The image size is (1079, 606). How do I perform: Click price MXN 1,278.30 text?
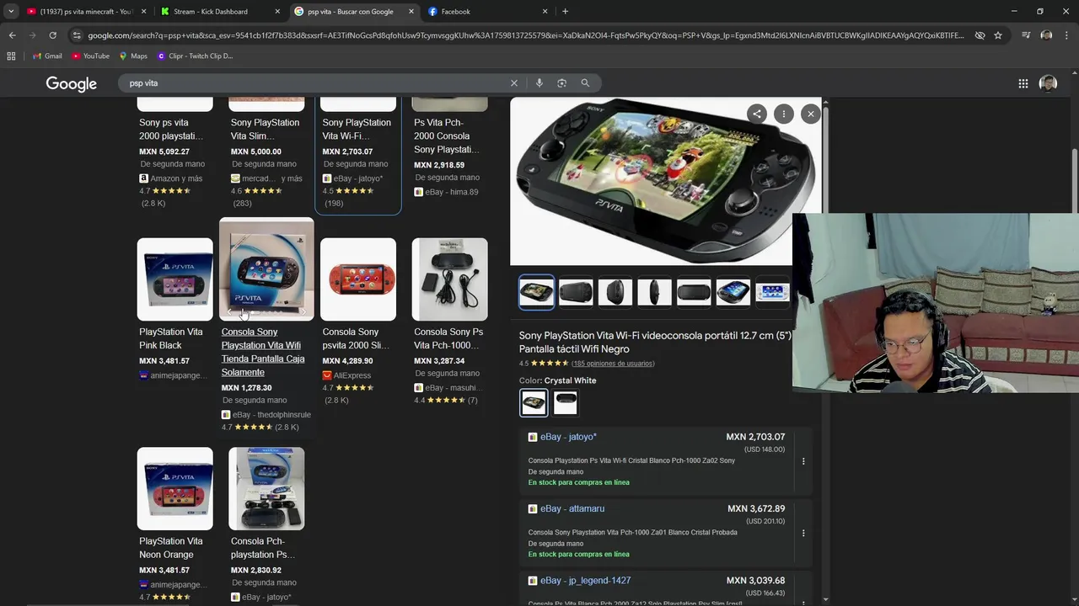(246, 388)
